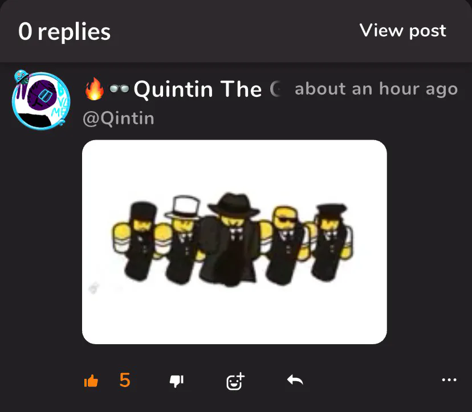The height and width of the screenshot is (412, 472).
Task: Select the @Qintin username handle
Action: (119, 119)
